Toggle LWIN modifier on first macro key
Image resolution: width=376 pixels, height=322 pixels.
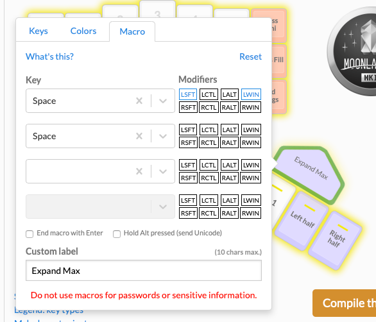[251, 94]
